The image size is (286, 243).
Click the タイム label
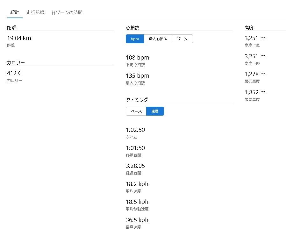131,137
